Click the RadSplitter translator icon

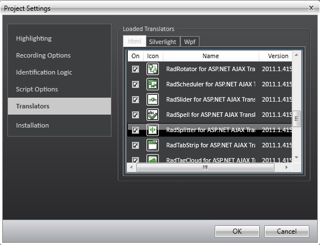[x=153, y=130]
